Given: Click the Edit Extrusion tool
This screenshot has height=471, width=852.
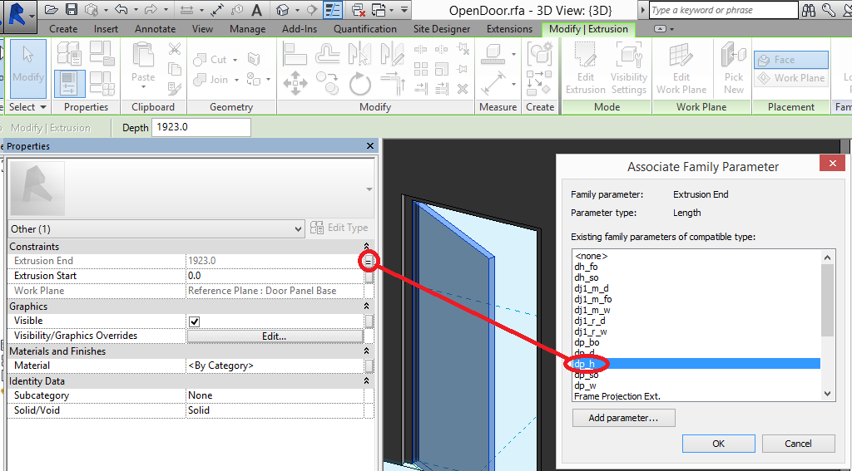Looking at the screenshot, I should tap(585, 68).
